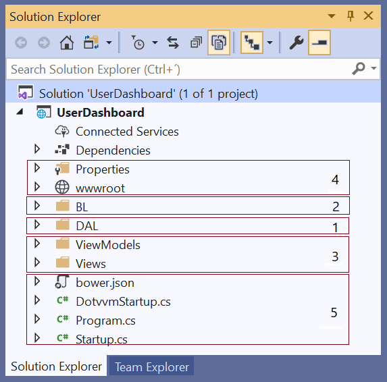Select the Solution Explorer bottom tab
Image resolution: width=387 pixels, height=382 pixels.
(x=56, y=366)
